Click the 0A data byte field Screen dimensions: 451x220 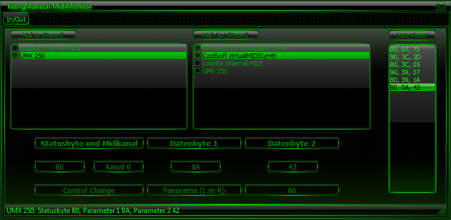point(195,167)
